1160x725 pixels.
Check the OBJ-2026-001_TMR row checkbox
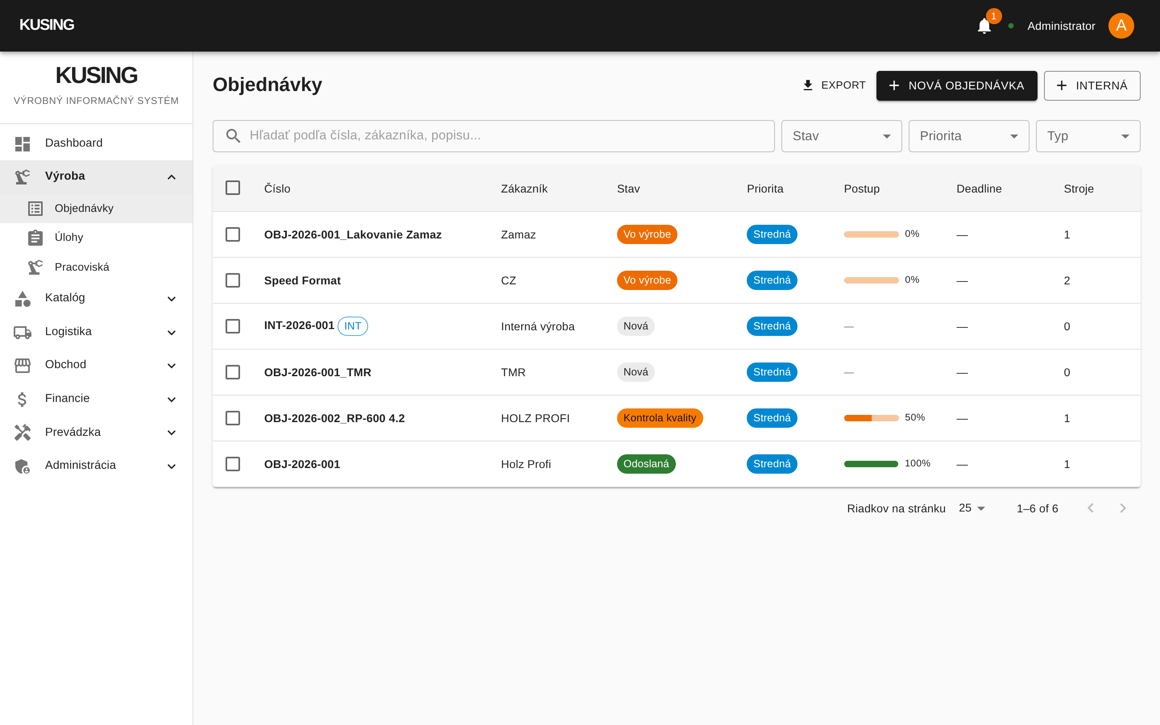point(233,373)
